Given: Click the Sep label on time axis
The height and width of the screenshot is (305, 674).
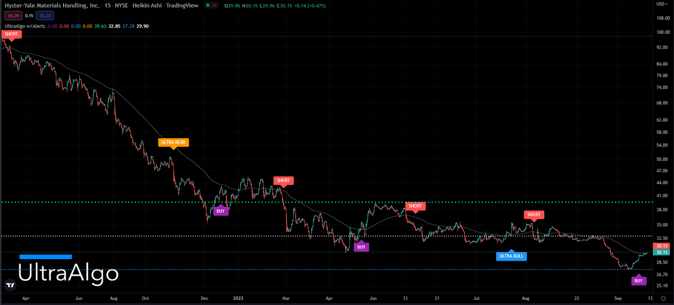Looking at the screenshot, I should coord(617,300).
